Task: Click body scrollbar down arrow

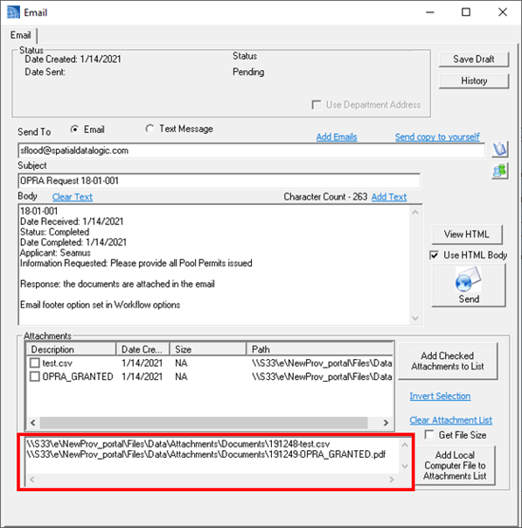Action: click(x=415, y=318)
